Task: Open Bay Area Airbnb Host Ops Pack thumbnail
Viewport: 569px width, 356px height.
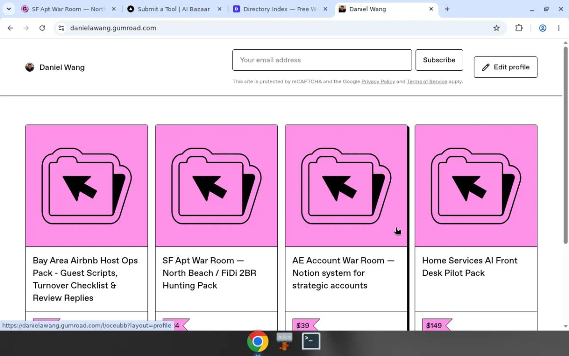Action: pos(87,186)
